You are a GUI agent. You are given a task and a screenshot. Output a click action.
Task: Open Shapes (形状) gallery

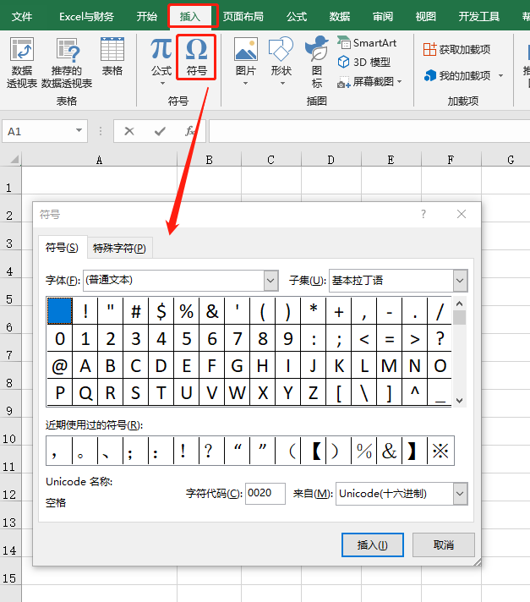[x=281, y=62]
